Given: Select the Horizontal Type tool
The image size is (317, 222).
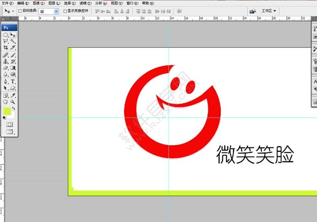Looking at the screenshot, I should [x=13, y=82].
